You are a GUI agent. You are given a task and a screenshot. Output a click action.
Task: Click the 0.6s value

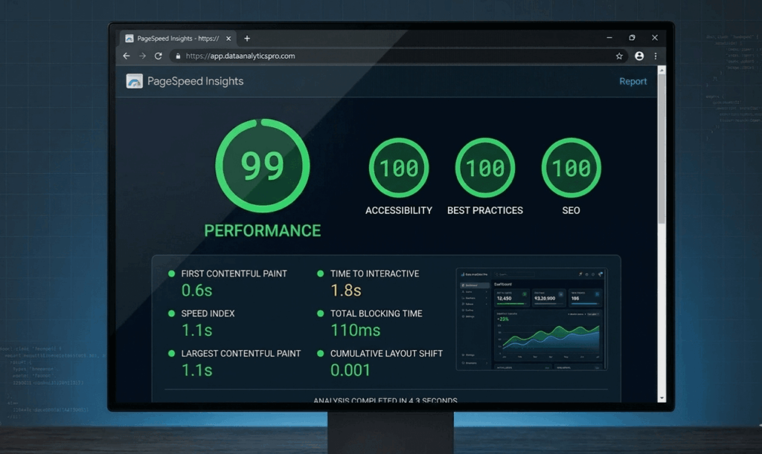pos(196,290)
